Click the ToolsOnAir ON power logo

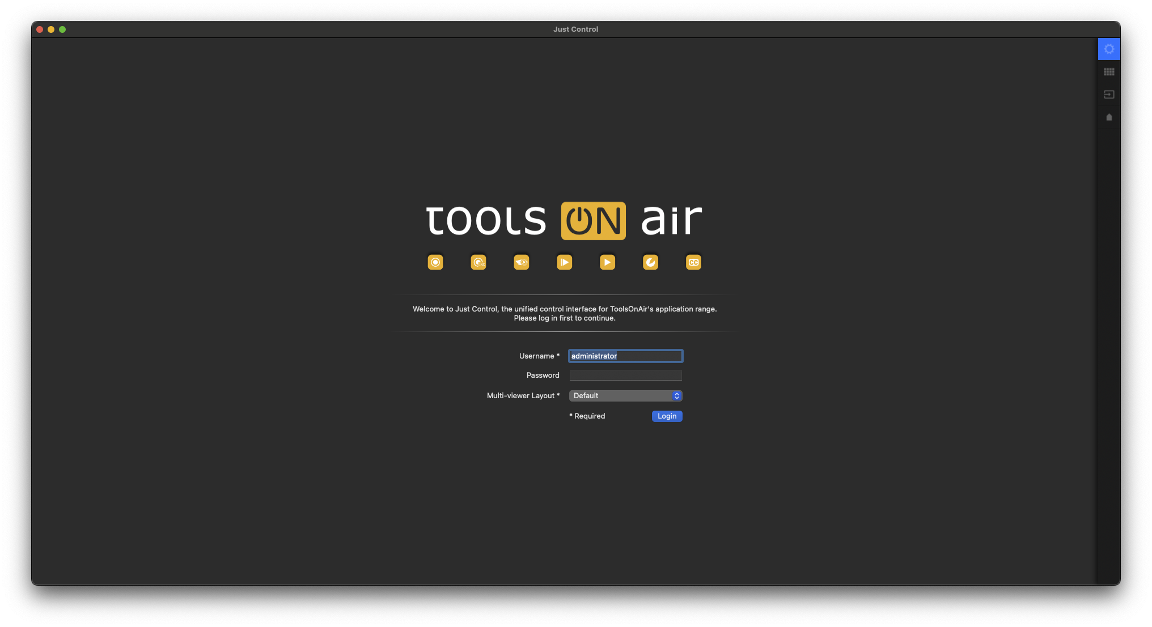(x=594, y=221)
